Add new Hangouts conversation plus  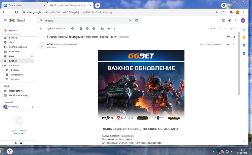click(x=32, y=107)
